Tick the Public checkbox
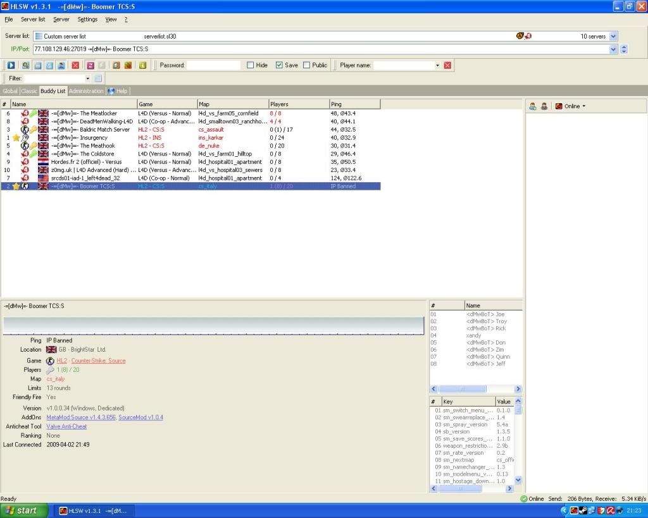648x518 pixels. pos(307,65)
